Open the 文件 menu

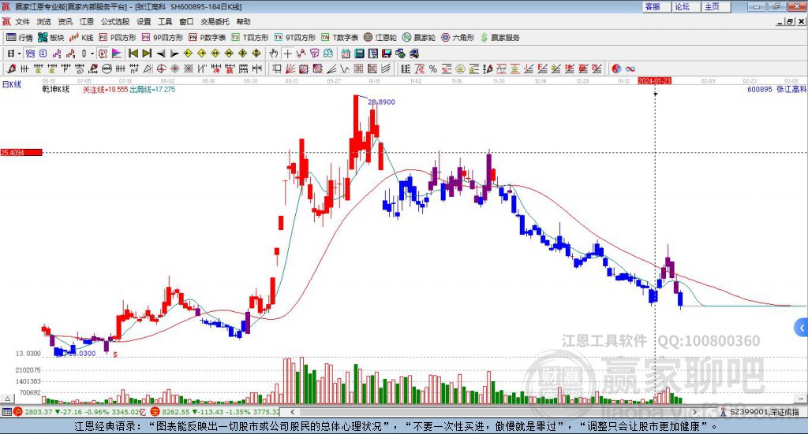22,21
